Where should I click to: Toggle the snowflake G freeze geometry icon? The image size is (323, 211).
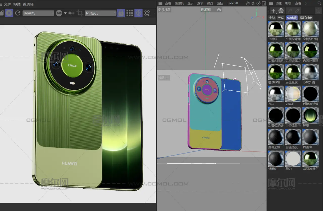click(x=147, y=13)
